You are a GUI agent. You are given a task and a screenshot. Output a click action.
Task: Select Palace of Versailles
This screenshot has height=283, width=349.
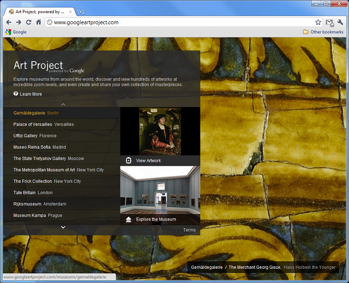(61, 124)
